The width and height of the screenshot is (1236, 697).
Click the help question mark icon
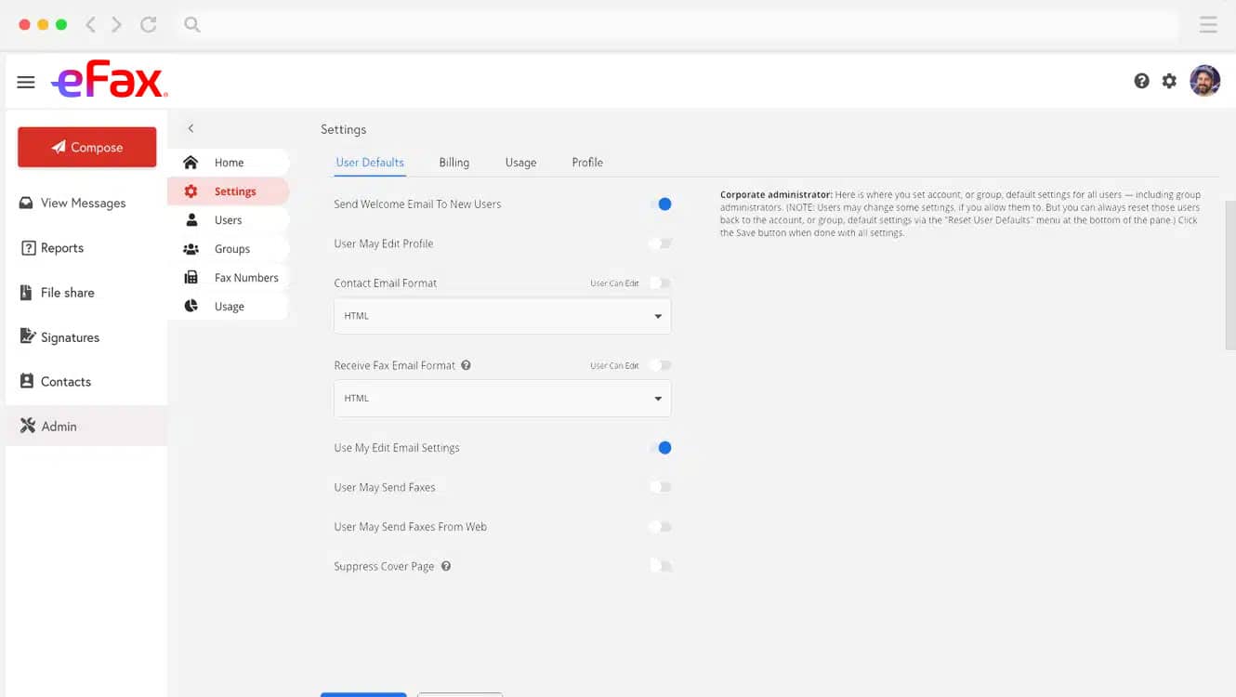[x=1141, y=81]
